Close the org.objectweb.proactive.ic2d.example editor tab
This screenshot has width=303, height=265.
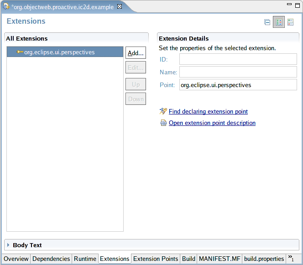120,6
